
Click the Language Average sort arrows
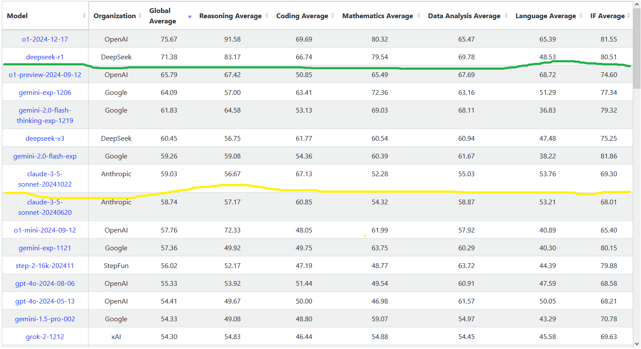point(581,16)
